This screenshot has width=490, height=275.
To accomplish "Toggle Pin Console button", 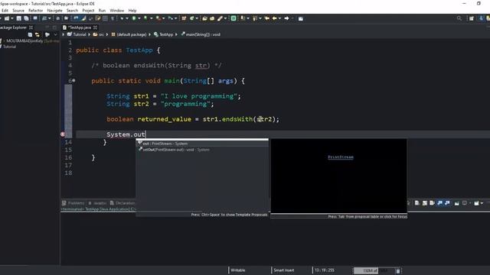I will click(457, 203).
